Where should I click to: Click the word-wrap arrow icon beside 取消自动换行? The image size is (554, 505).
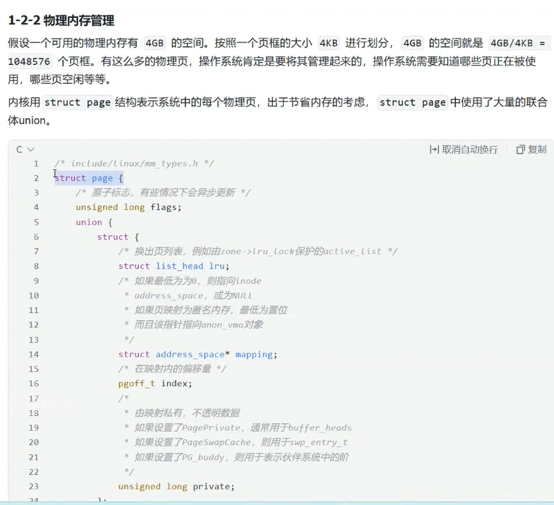[x=434, y=149]
